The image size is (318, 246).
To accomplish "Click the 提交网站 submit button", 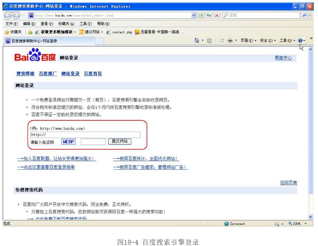I will click(x=120, y=141).
